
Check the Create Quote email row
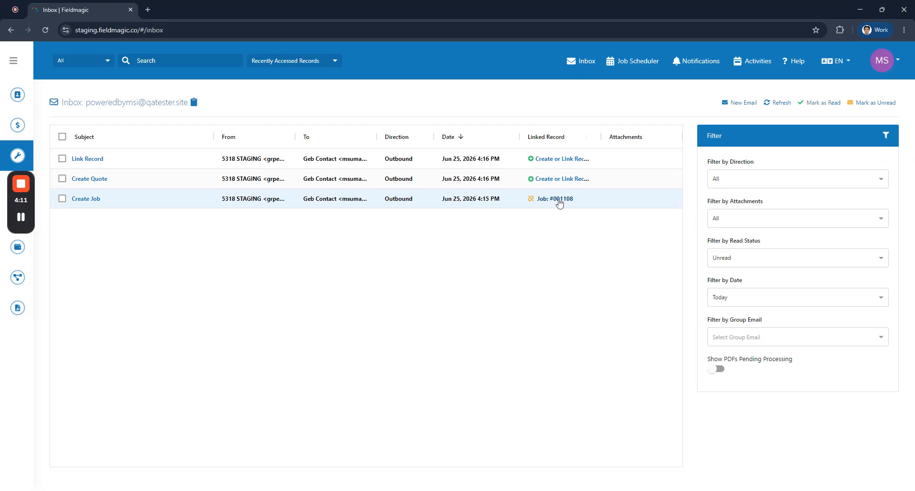pos(62,178)
